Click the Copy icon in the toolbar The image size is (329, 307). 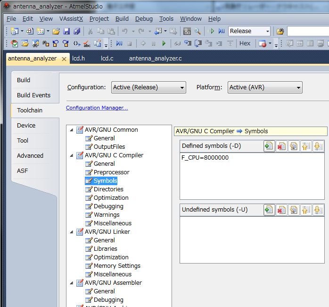[101, 31]
